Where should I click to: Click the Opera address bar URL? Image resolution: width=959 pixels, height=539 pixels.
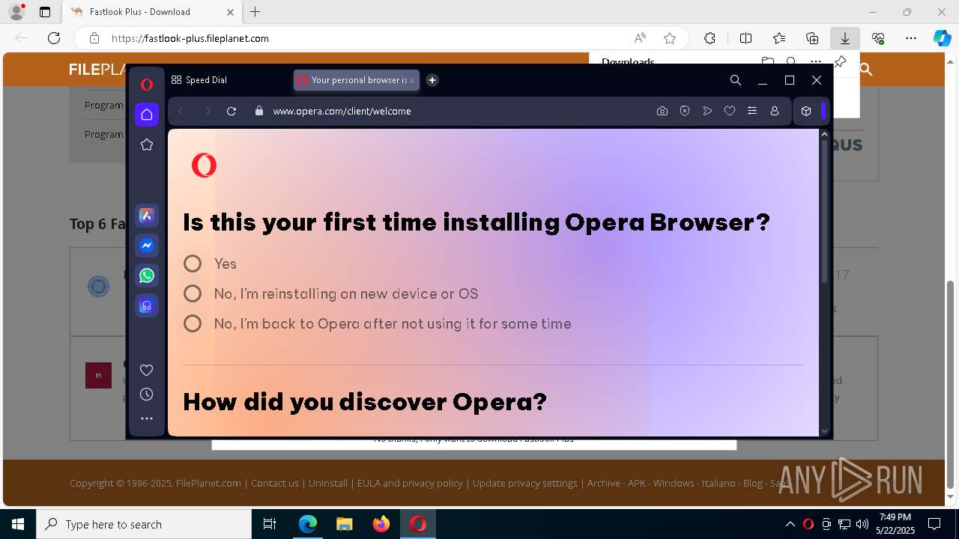(342, 111)
